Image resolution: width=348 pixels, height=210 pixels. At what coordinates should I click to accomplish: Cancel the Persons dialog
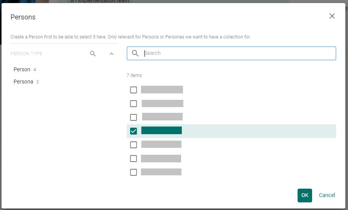click(327, 195)
